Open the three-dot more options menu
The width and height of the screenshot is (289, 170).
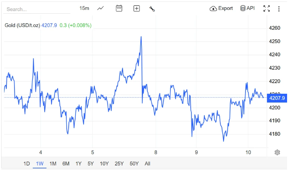pos(279,8)
